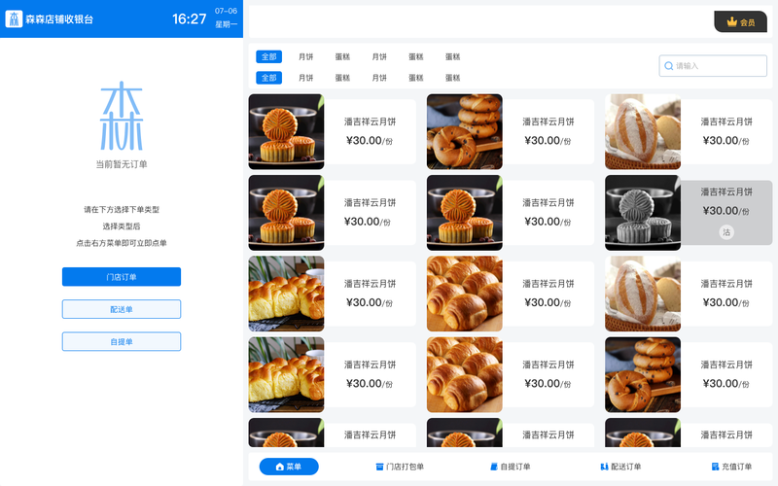This screenshot has height=486, width=778.
Task: Select the last 蛋糕 in the second category row
Action: (x=452, y=78)
